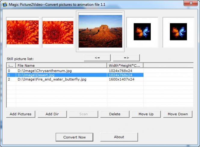Click the large Desert preview image
The height and width of the screenshot is (147, 200).
[100, 31]
